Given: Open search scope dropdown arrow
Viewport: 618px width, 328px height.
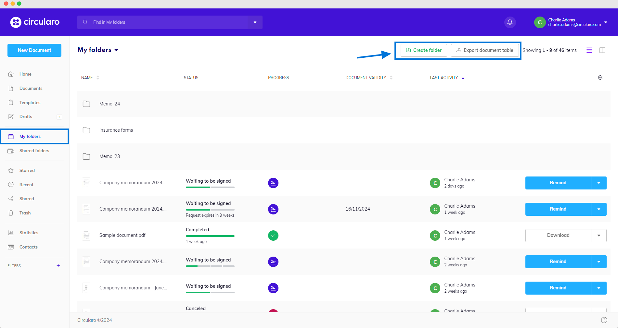Looking at the screenshot, I should click(255, 22).
